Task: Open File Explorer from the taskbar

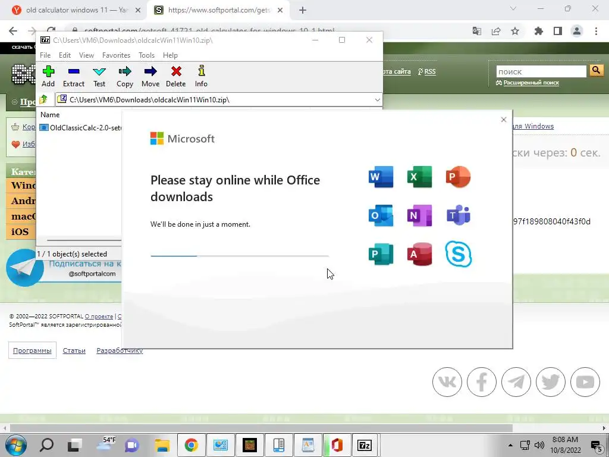Action: click(162, 445)
